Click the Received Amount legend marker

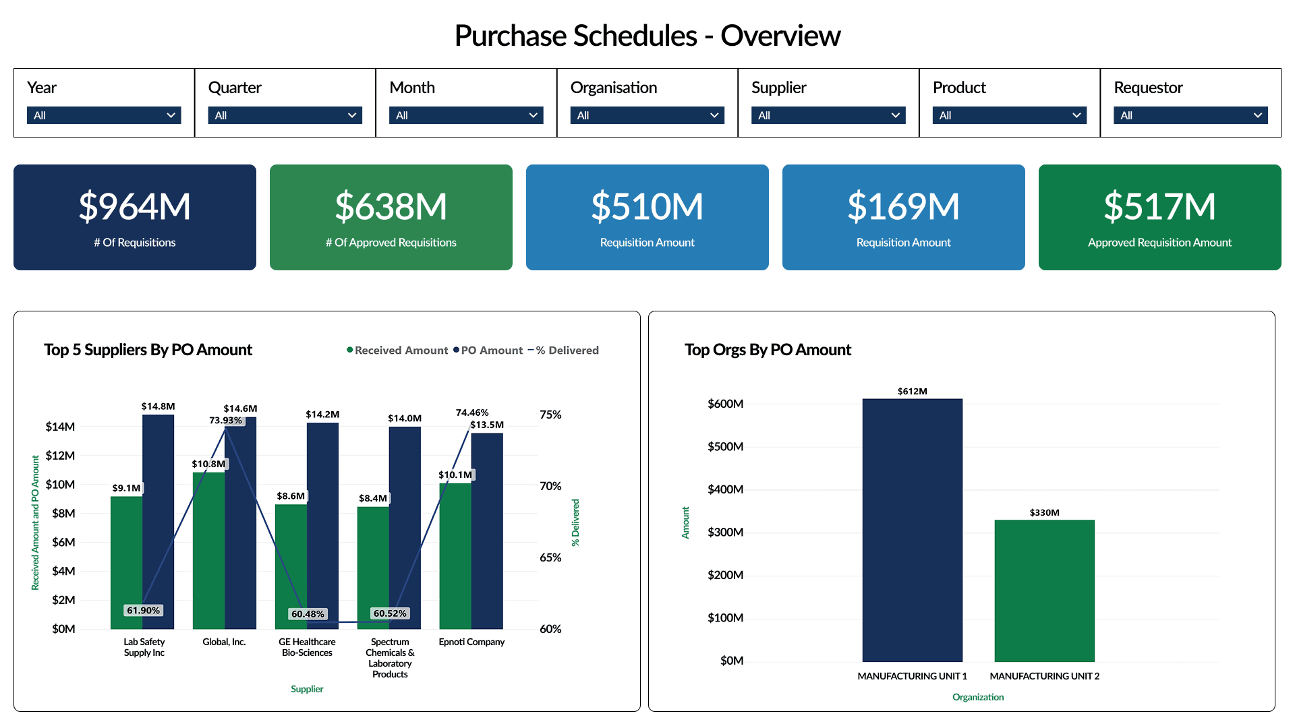tap(350, 350)
